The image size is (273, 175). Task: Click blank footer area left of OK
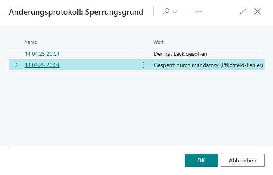pyautogui.click(x=95, y=160)
